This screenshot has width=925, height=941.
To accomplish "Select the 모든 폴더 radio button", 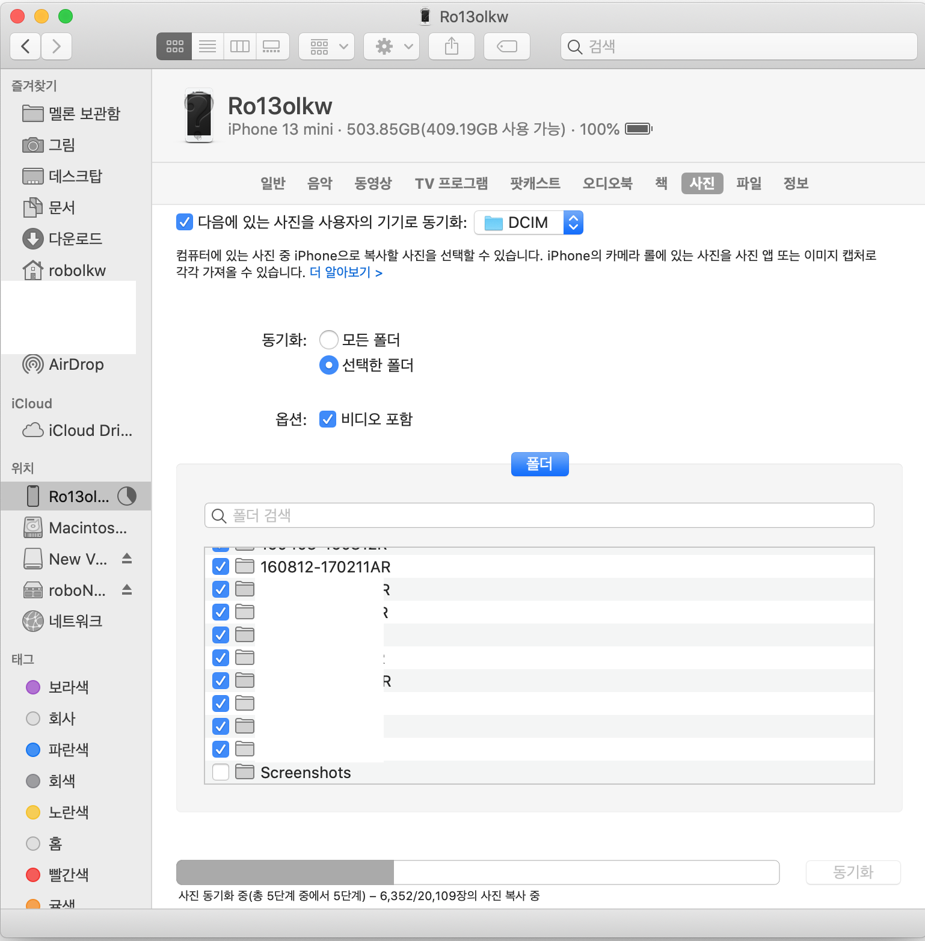I will 328,340.
